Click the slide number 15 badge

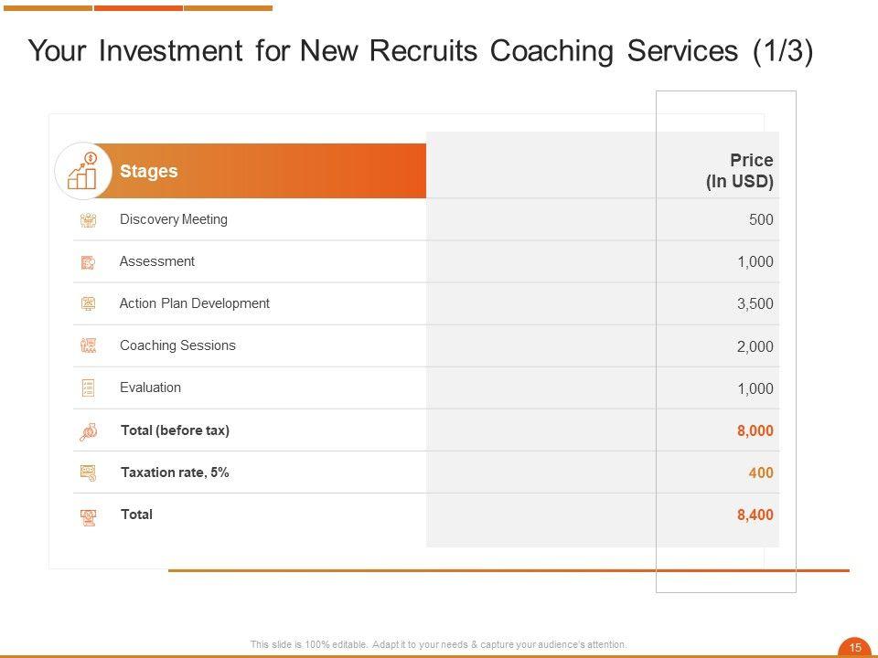coord(855,647)
